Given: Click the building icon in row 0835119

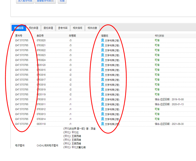Looking at the screenshot, I should click(103, 94).
